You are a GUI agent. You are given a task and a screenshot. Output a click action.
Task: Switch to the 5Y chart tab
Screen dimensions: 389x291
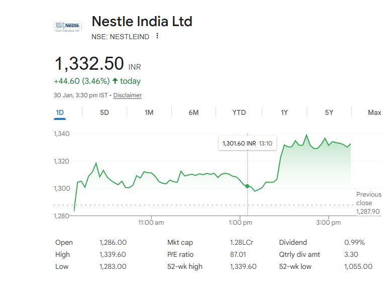click(x=329, y=112)
